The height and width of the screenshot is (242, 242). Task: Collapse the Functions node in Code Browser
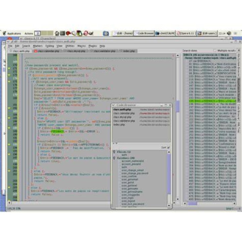pos(114,158)
